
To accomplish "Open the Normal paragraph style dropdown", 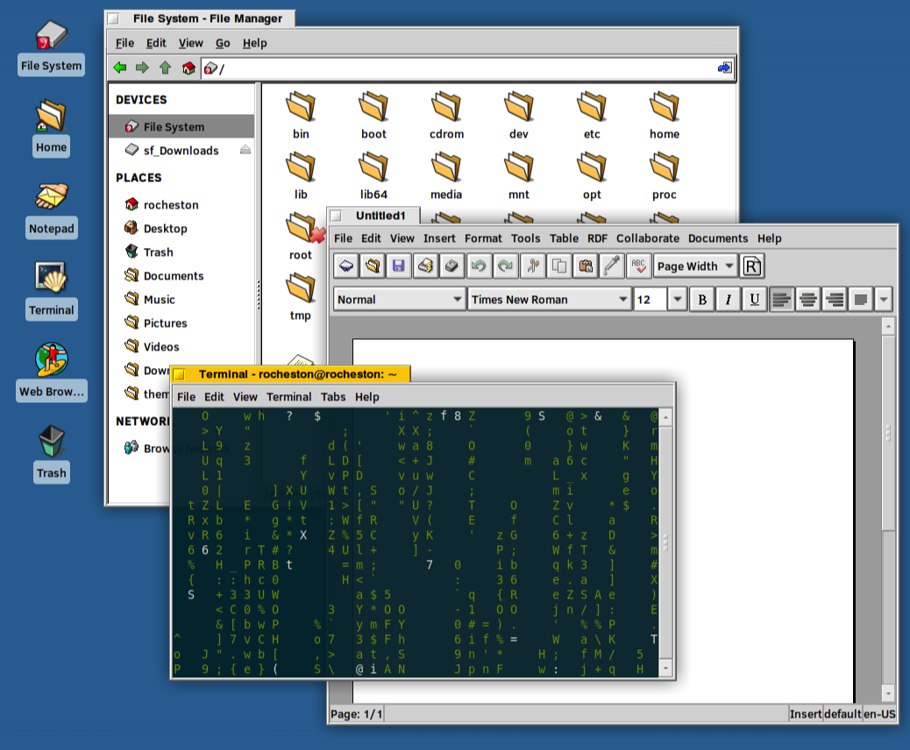I will [x=400, y=300].
